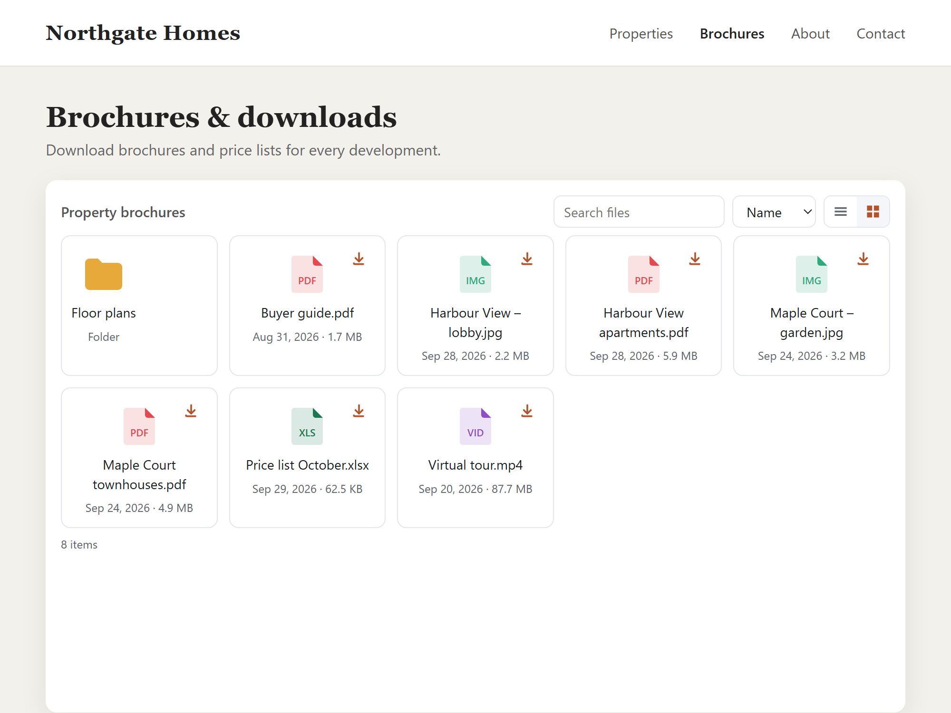Download Harbour View apartments.pdf via its arrow icon
The height and width of the screenshot is (713, 951).
(695, 259)
